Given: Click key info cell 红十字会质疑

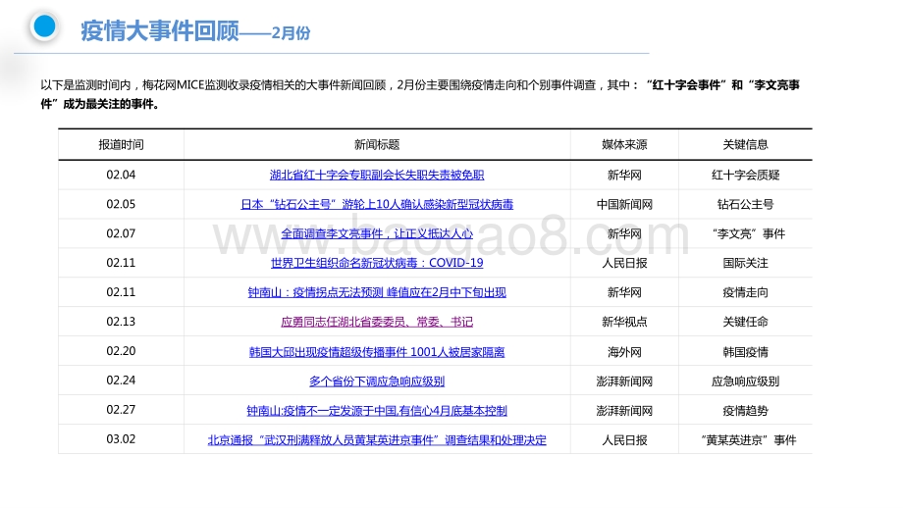Looking at the screenshot, I should [x=745, y=175].
